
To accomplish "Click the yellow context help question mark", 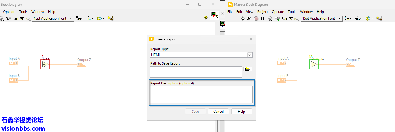I will click(206, 18).
